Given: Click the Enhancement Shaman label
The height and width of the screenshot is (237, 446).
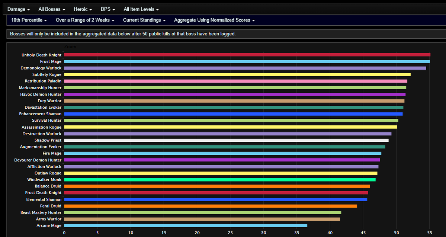Looking at the screenshot, I should coord(41,114).
